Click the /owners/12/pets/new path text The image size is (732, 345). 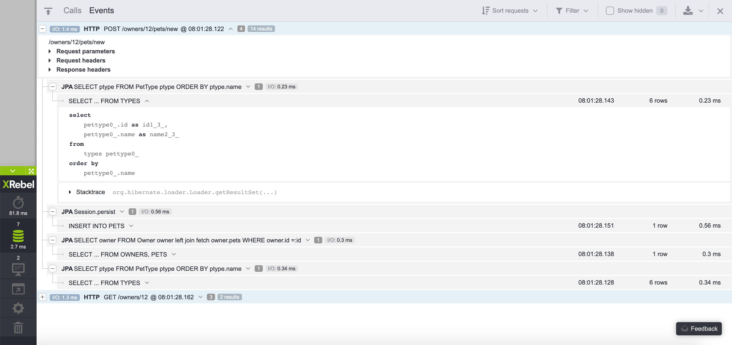(77, 42)
